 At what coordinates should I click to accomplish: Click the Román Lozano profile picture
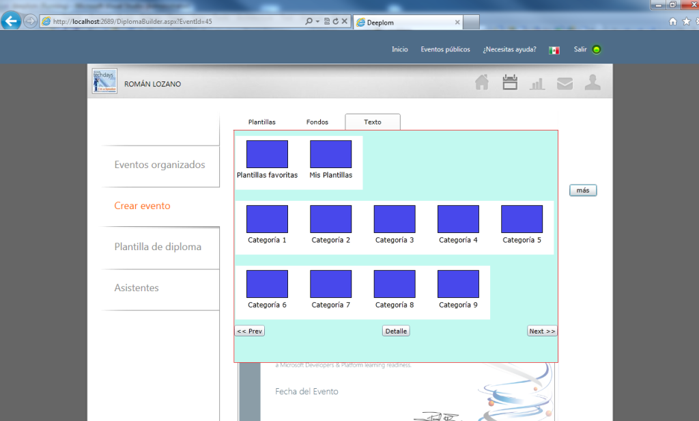(104, 81)
